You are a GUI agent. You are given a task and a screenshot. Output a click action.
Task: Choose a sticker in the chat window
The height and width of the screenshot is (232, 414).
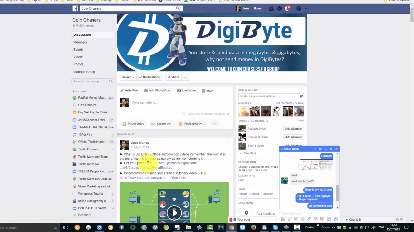(289, 219)
